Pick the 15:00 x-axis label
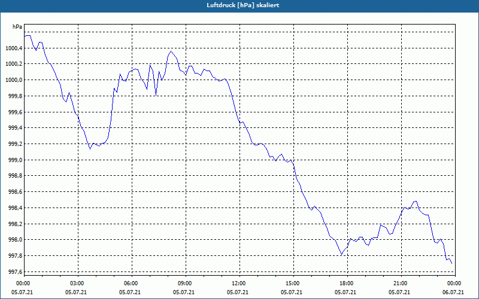The image size is (479, 299). point(292,283)
